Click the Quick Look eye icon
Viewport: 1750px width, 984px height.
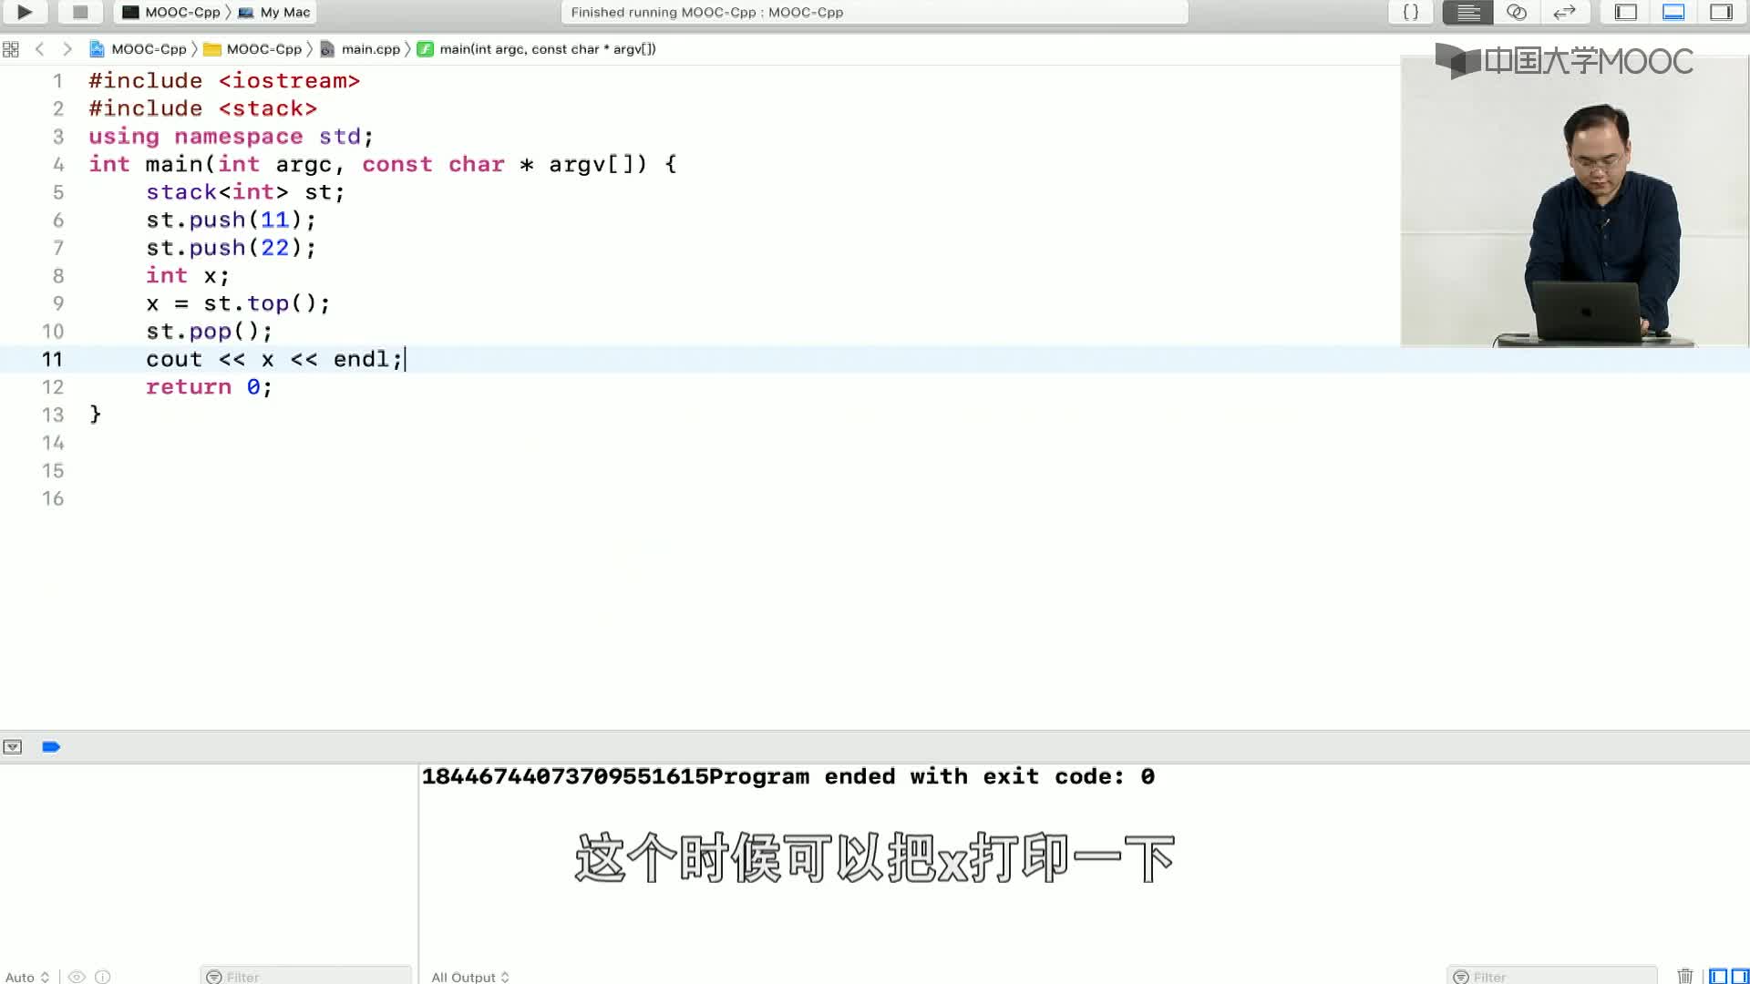(77, 977)
